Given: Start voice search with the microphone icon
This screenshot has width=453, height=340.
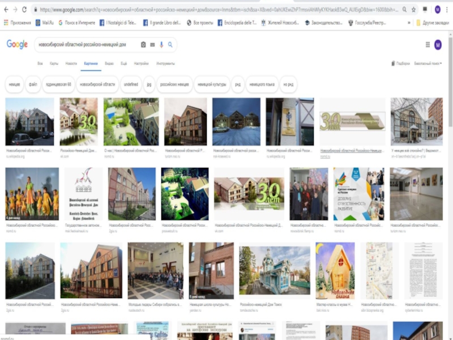Looking at the screenshot, I should (161, 44).
